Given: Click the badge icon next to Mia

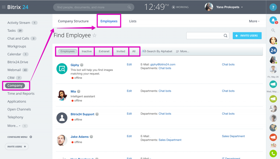Looking at the screenshot, I should (78, 91).
